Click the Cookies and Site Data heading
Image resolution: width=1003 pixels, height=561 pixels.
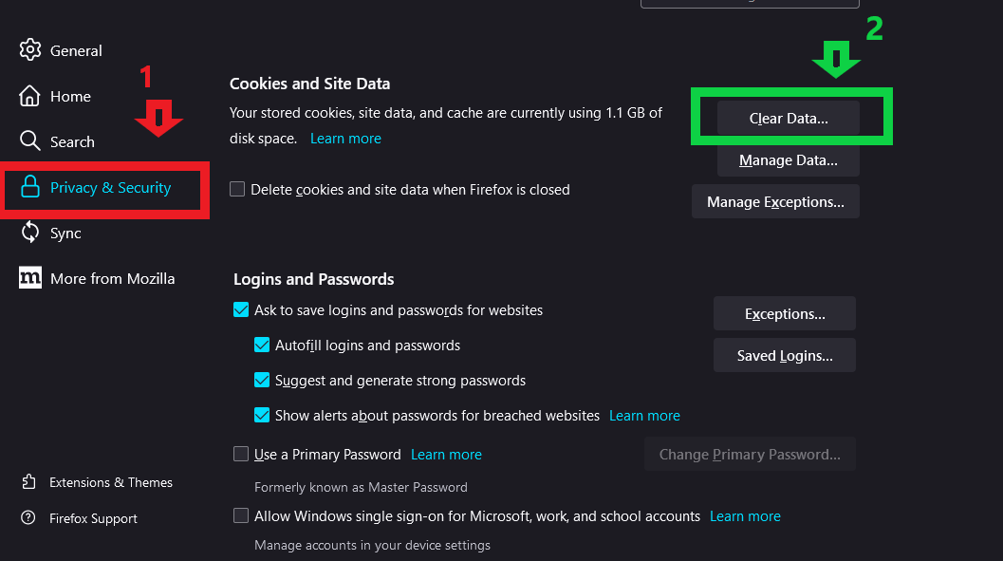click(309, 84)
